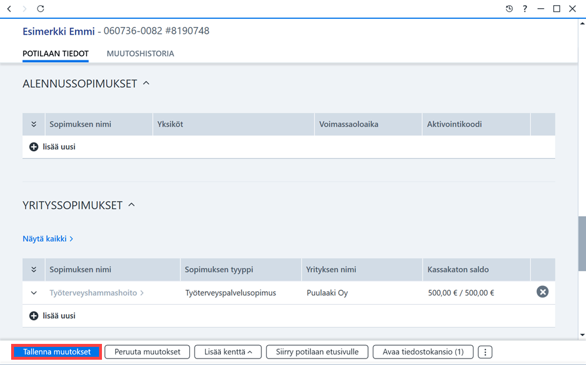The width and height of the screenshot is (586, 365).
Task: Select the POTILAAN TIEDOT tab
Action: pyautogui.click(x=55, y=53)
